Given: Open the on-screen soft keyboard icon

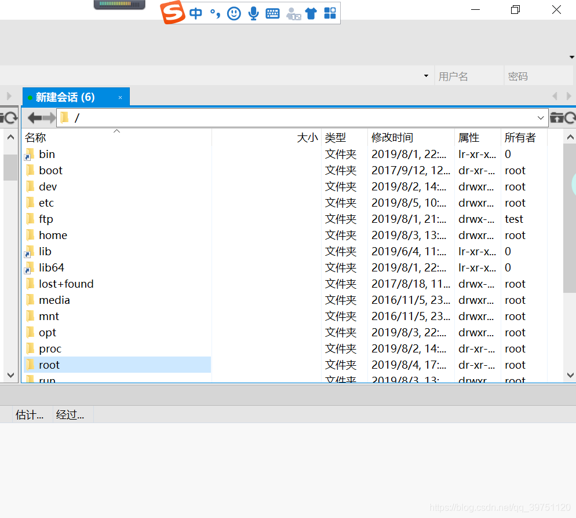Looking at the screenshot, I should (272, 13).
